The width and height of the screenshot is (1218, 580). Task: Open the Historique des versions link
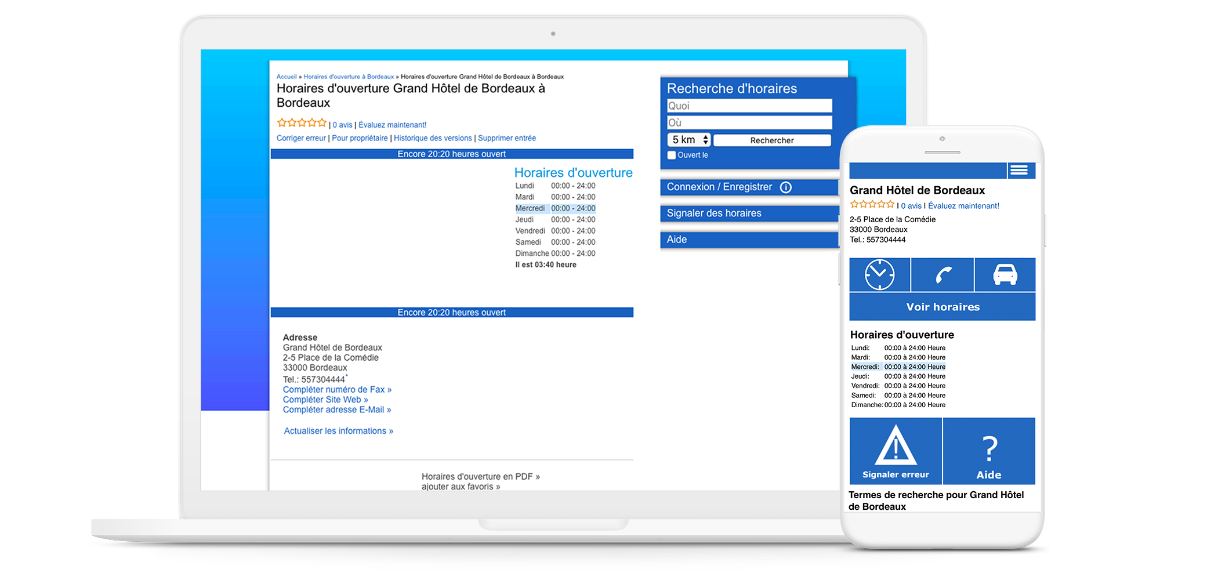[433, 138]
